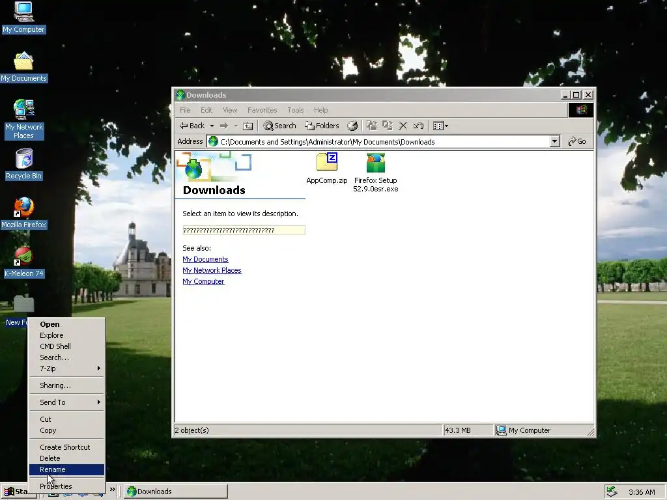Click the Windows throbber logo icon
Image resolution: width=667 pixels, height=500 pixels.
[581, 110]
